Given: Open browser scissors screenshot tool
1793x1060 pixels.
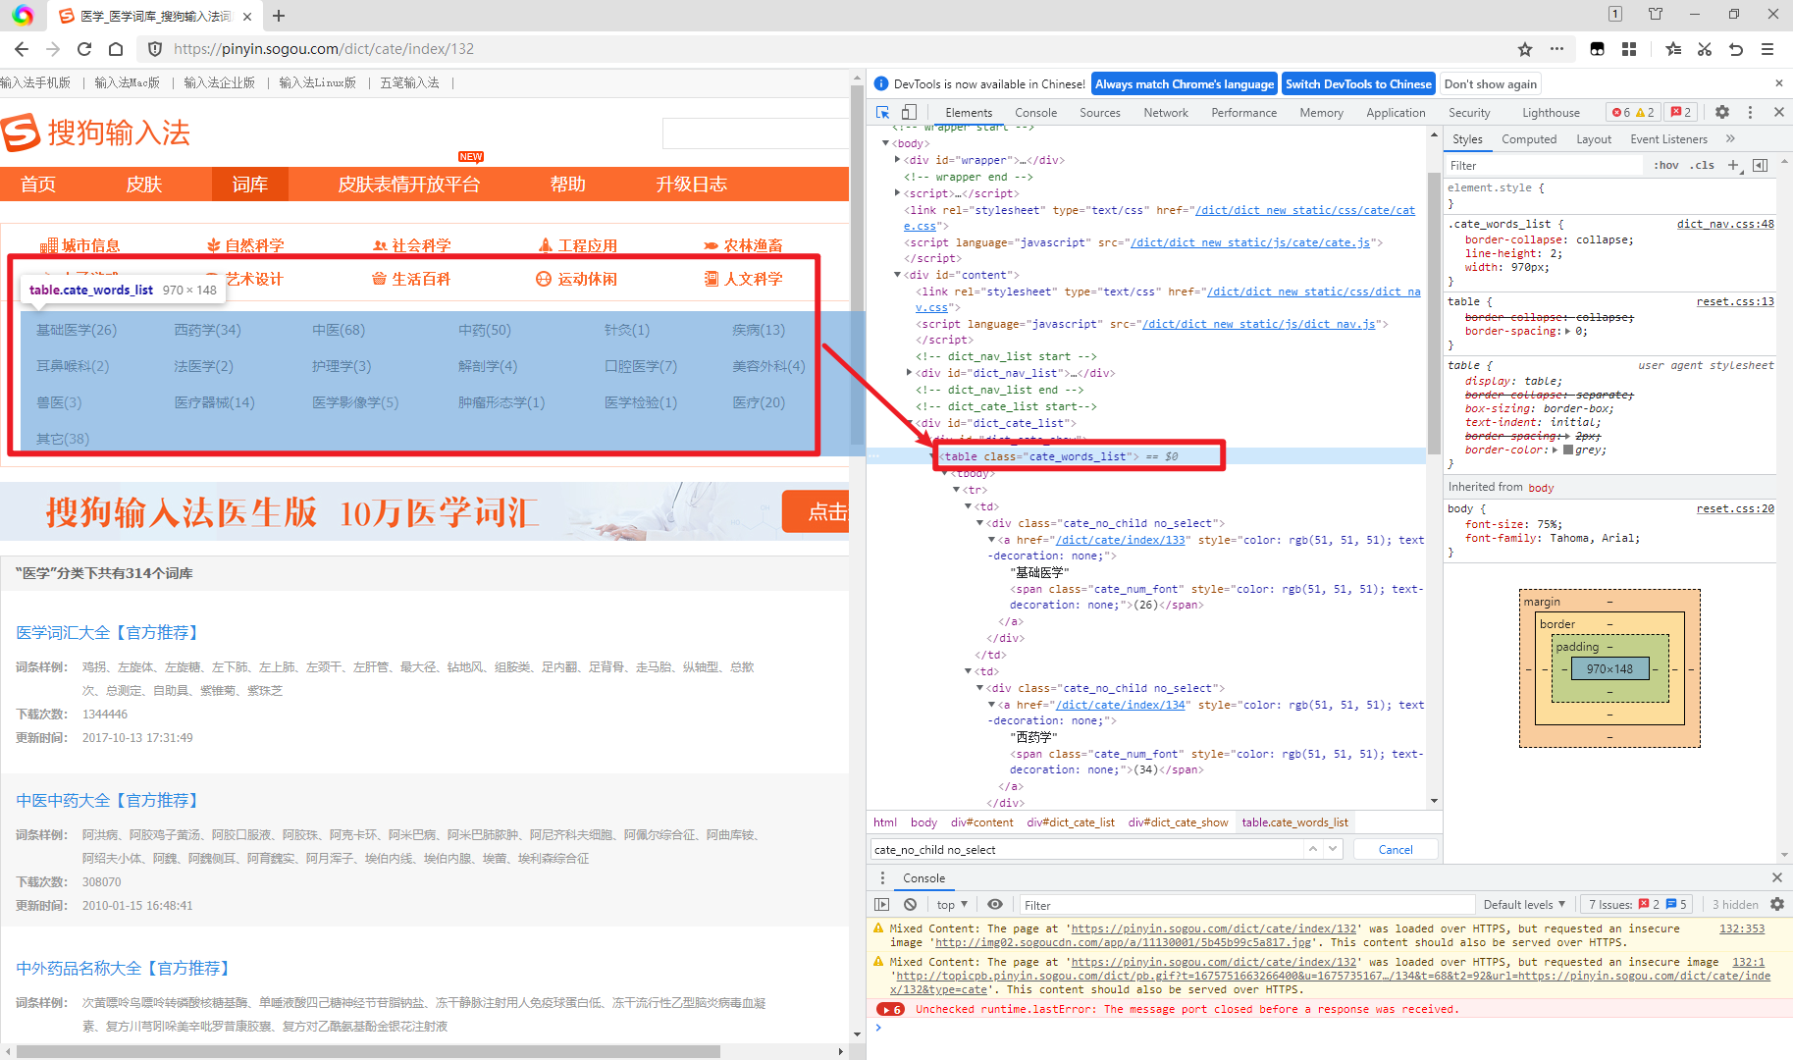Looking at the screenshot, I should coord(1705,49).
